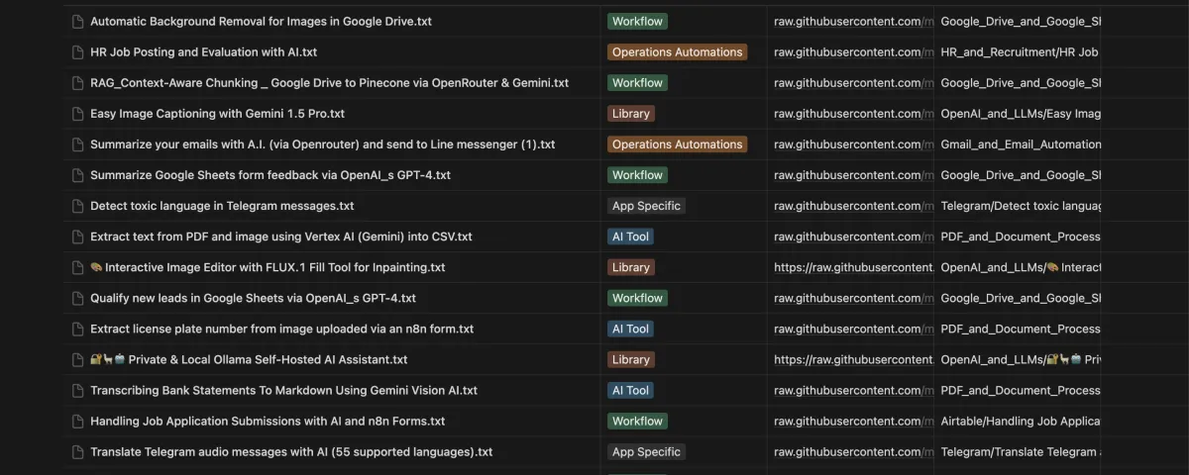
Task: Click page icon beside Summarize Google Sheets feedback file
Action: (76, 175)
